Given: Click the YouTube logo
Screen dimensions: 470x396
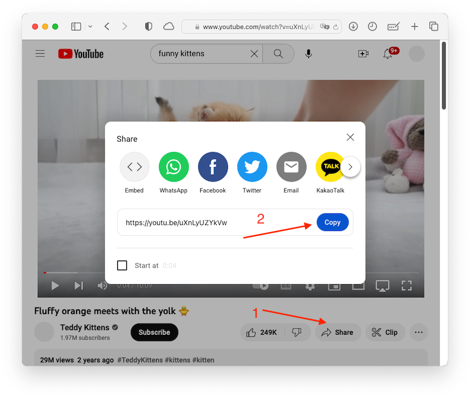Looking at the screenshot, I should coord(81,54).
